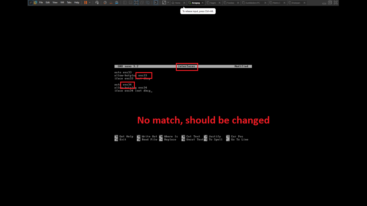Open the Help menu

click(x=77, y=2)
